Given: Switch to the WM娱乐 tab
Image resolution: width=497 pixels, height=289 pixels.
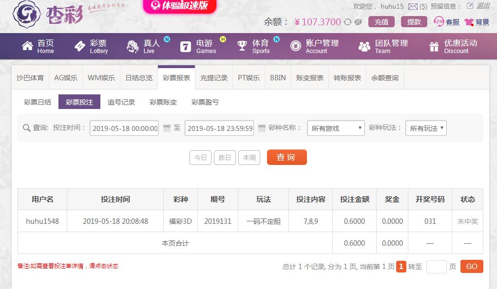Looking at the screenshot, I should (x=101, y=77).
